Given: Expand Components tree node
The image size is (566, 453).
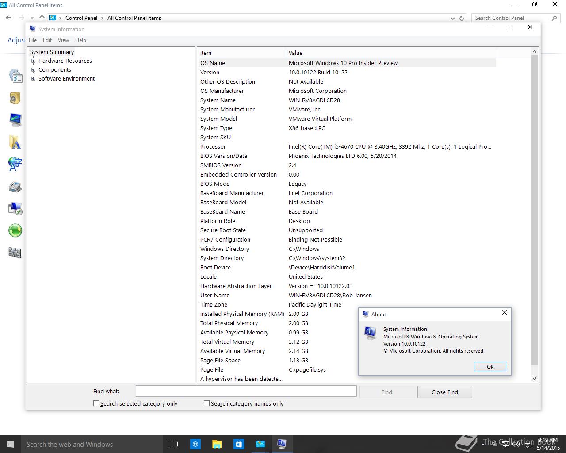Looking at the screenshot, I should pyautogui.click(x=33, y=70).
